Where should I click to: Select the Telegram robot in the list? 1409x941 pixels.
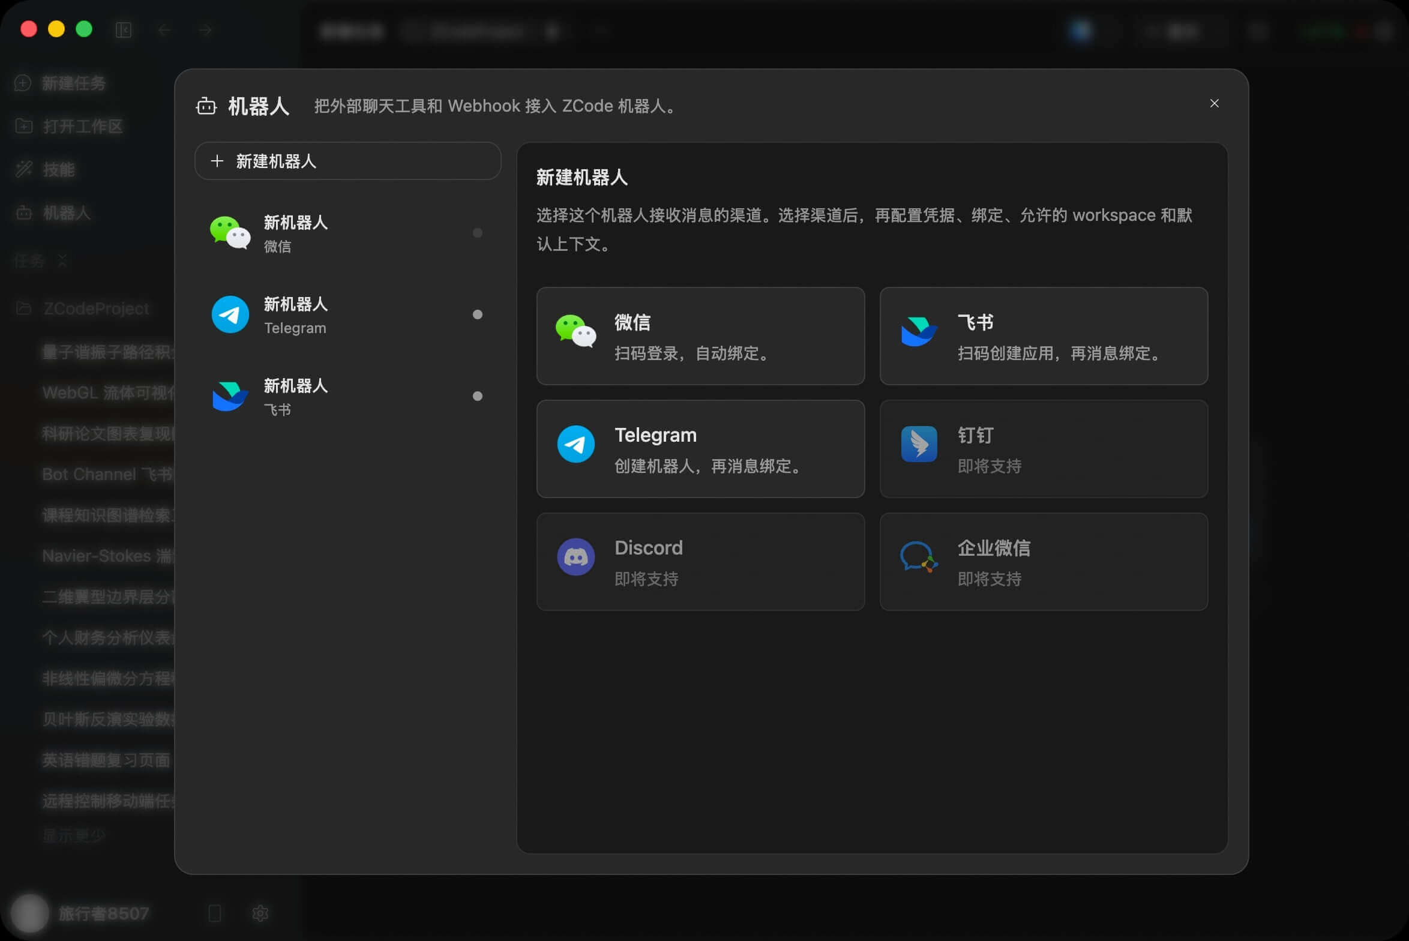coord(347,314)
